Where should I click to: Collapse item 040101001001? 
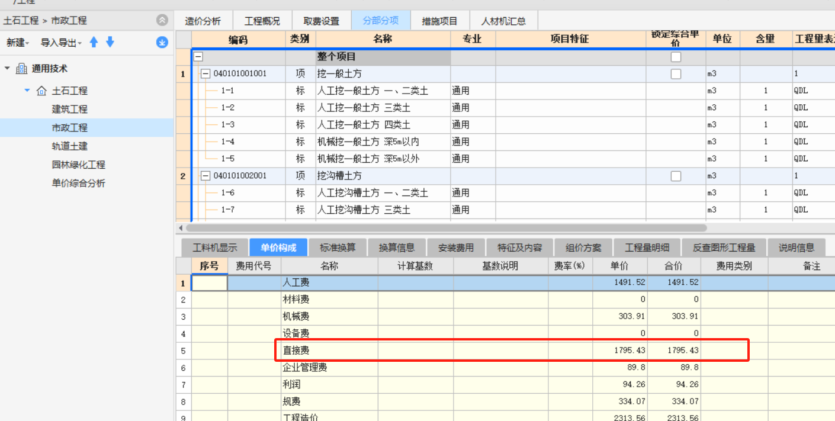pos(205,74)
